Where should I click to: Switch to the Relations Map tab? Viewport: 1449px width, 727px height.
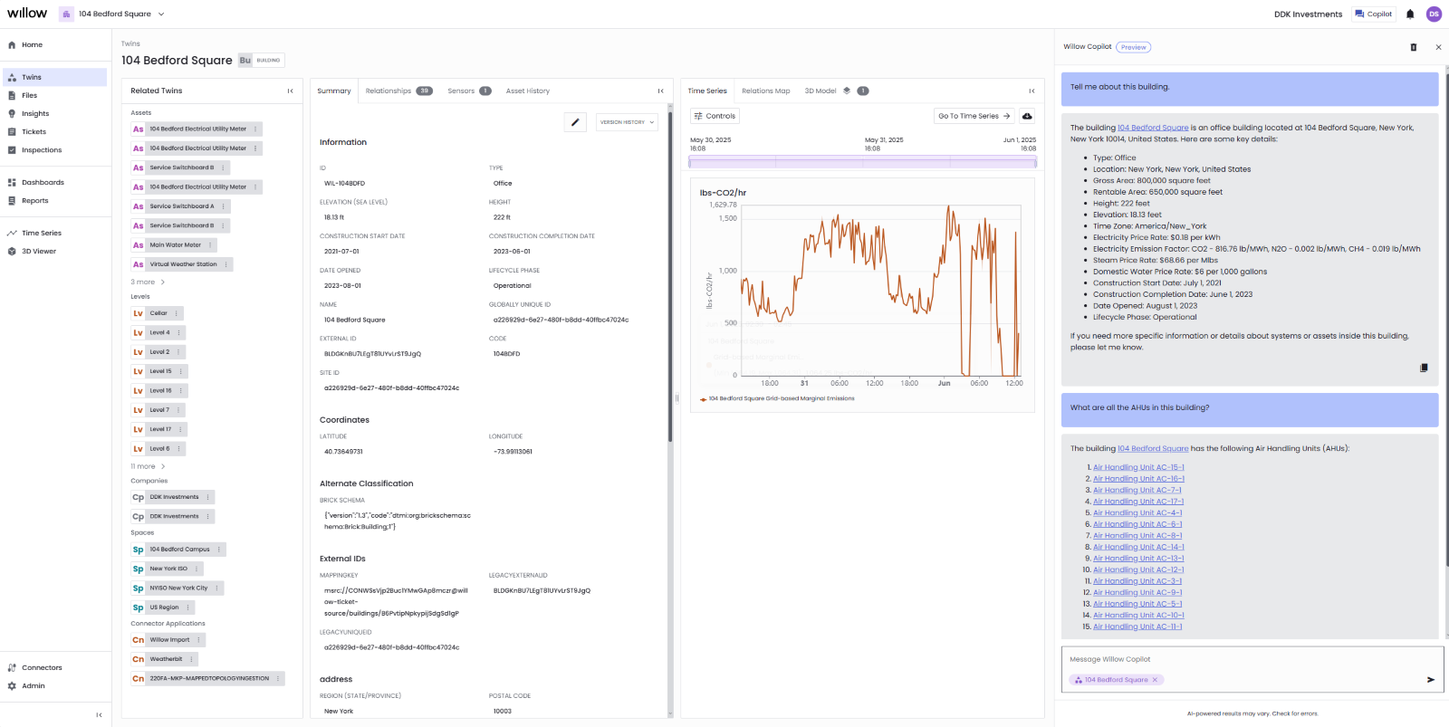[766, 91]
